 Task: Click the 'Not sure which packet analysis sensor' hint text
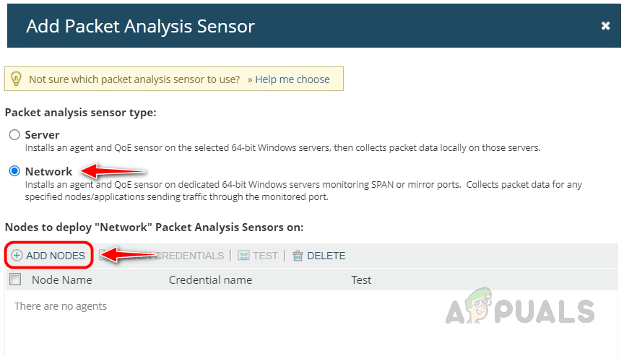pos(134,79)
